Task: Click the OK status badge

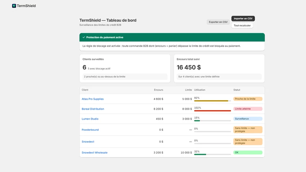Action: [x=248, y=153]
